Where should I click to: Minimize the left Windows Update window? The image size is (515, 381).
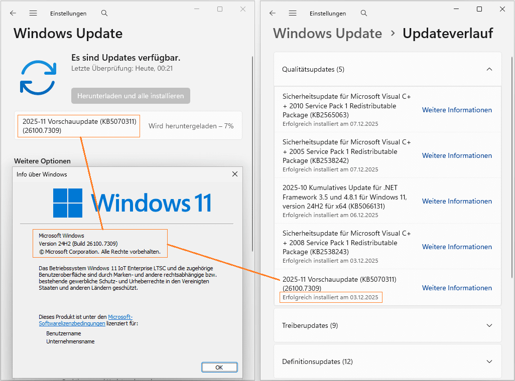(x=197, y=9)
